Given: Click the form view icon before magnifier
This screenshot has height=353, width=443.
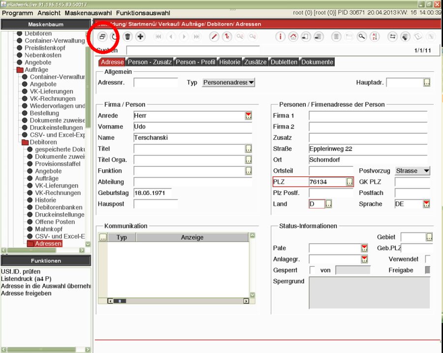Looking at the screenshot, I should pos(349,37).
